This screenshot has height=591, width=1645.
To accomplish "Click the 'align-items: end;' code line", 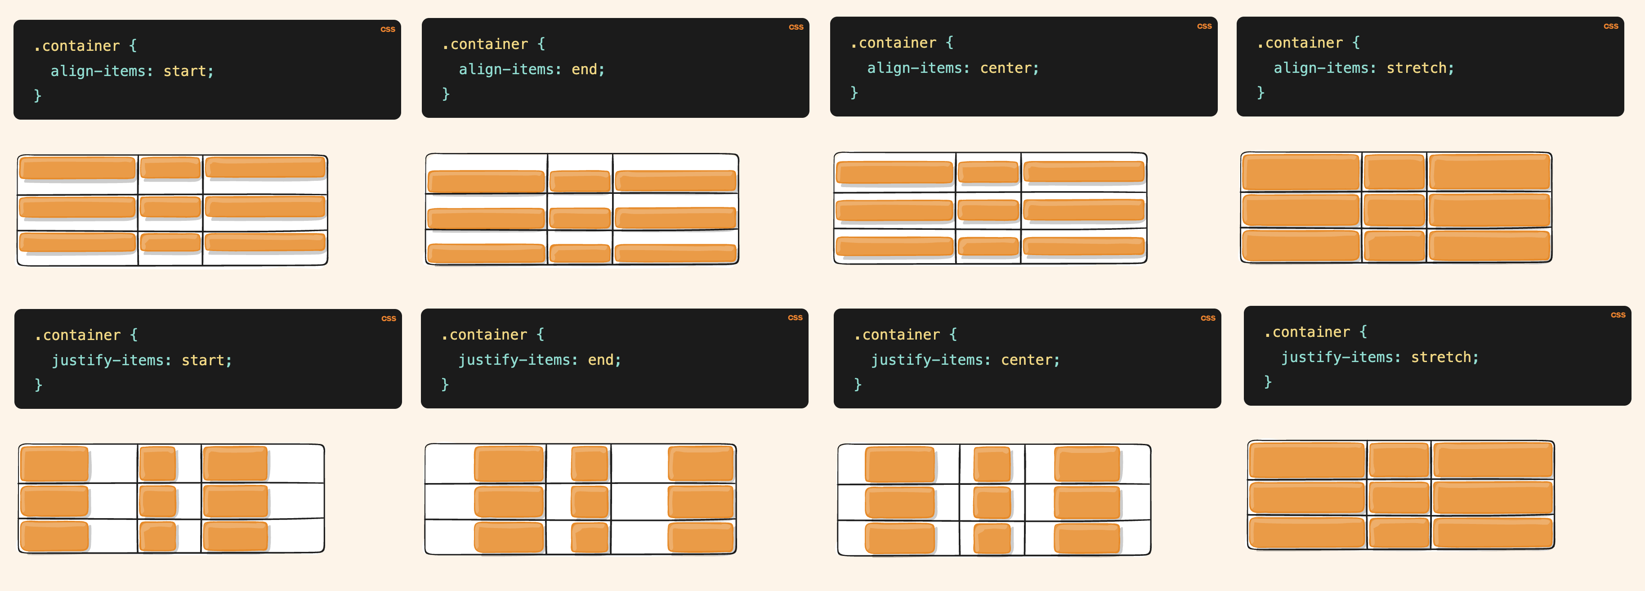I will tap(531, 69).
